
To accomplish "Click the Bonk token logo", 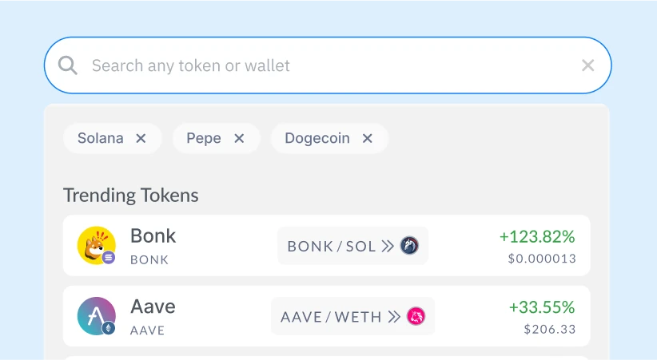I will [x=96, y=245].
